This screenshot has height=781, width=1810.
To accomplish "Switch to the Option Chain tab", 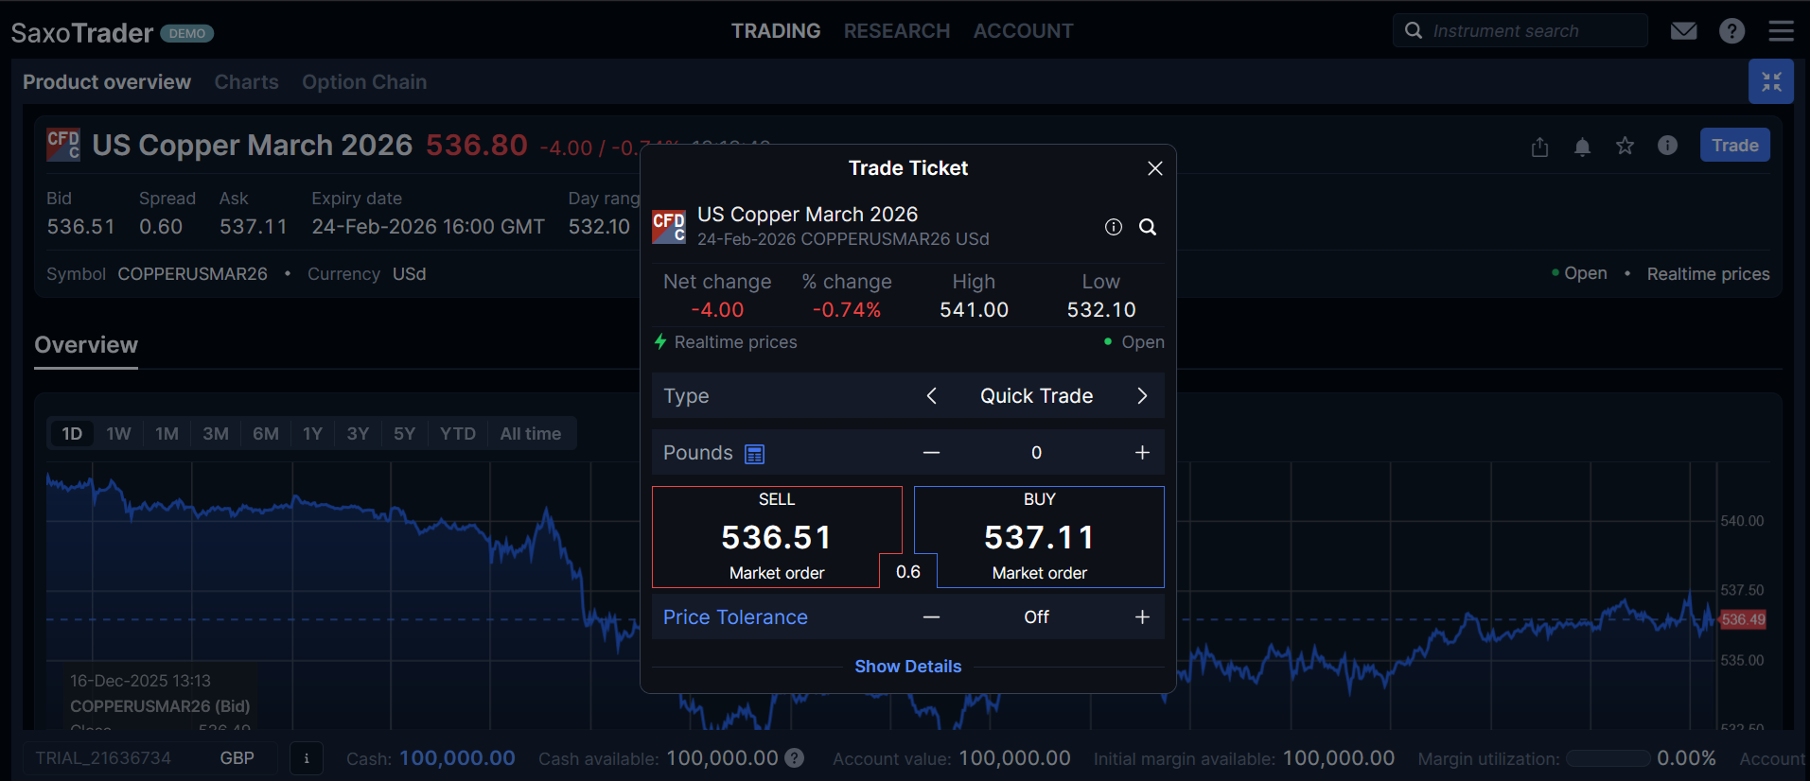I will click(364, 82).
